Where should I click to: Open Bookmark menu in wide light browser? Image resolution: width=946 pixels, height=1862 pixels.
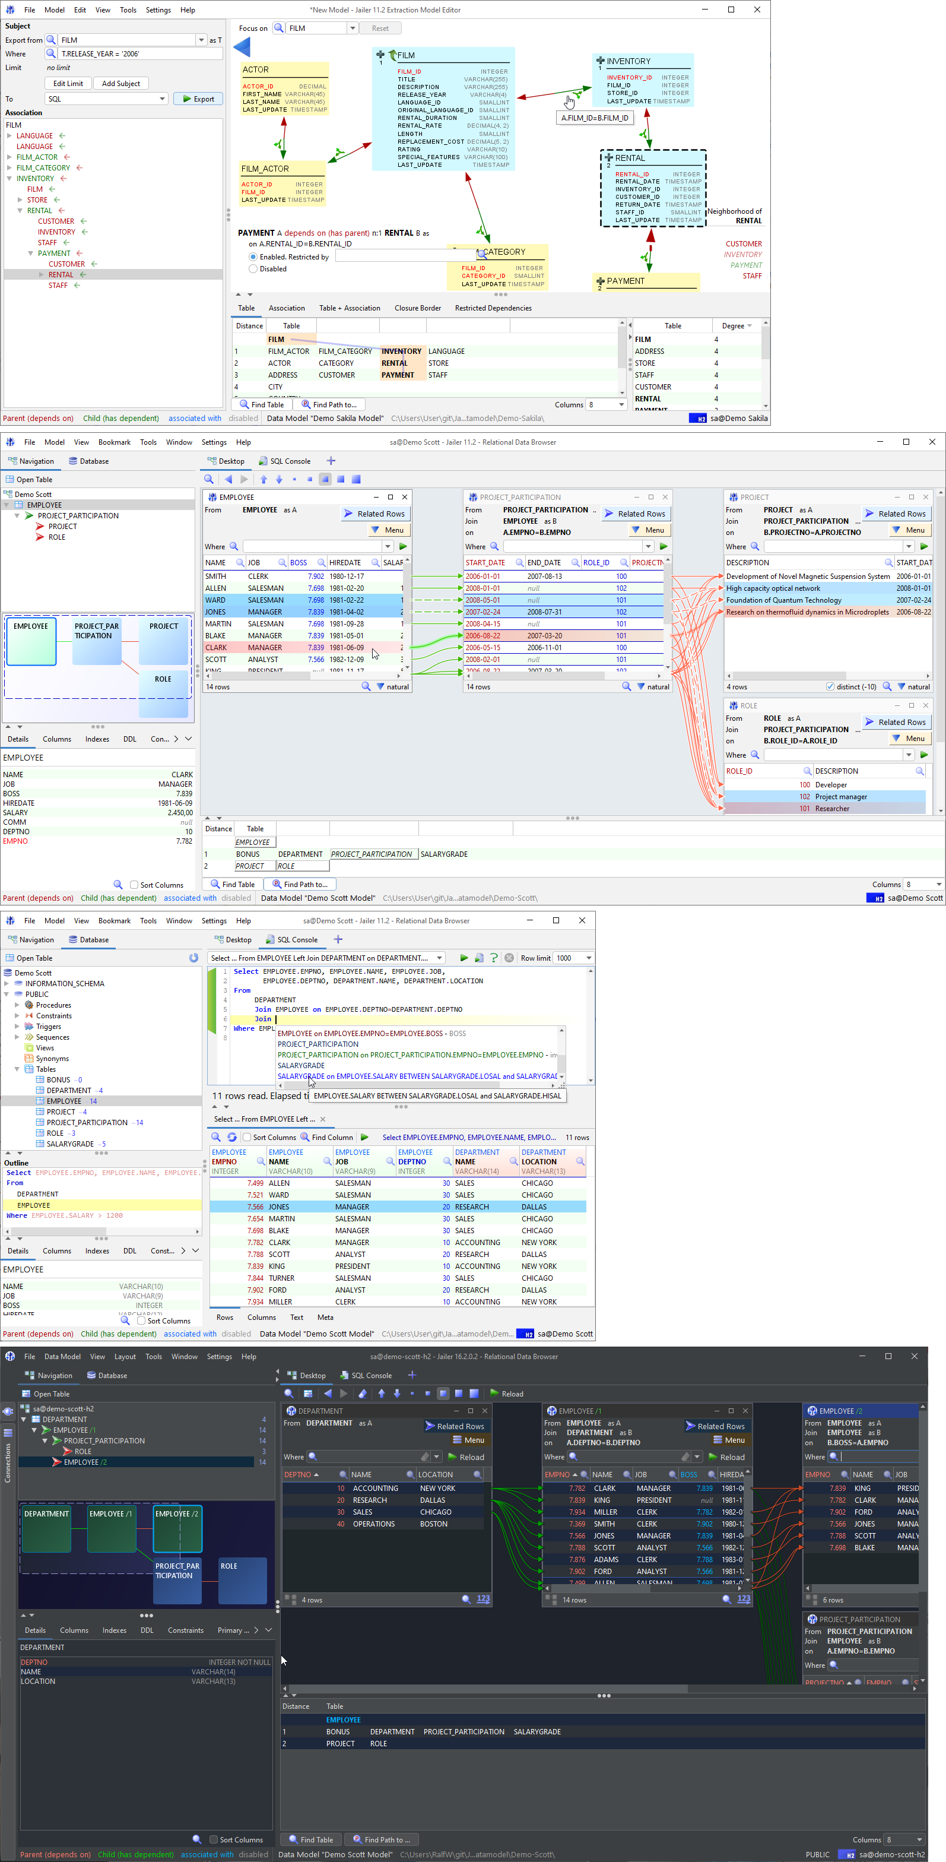pyautogui.click(x=114, y=442)
